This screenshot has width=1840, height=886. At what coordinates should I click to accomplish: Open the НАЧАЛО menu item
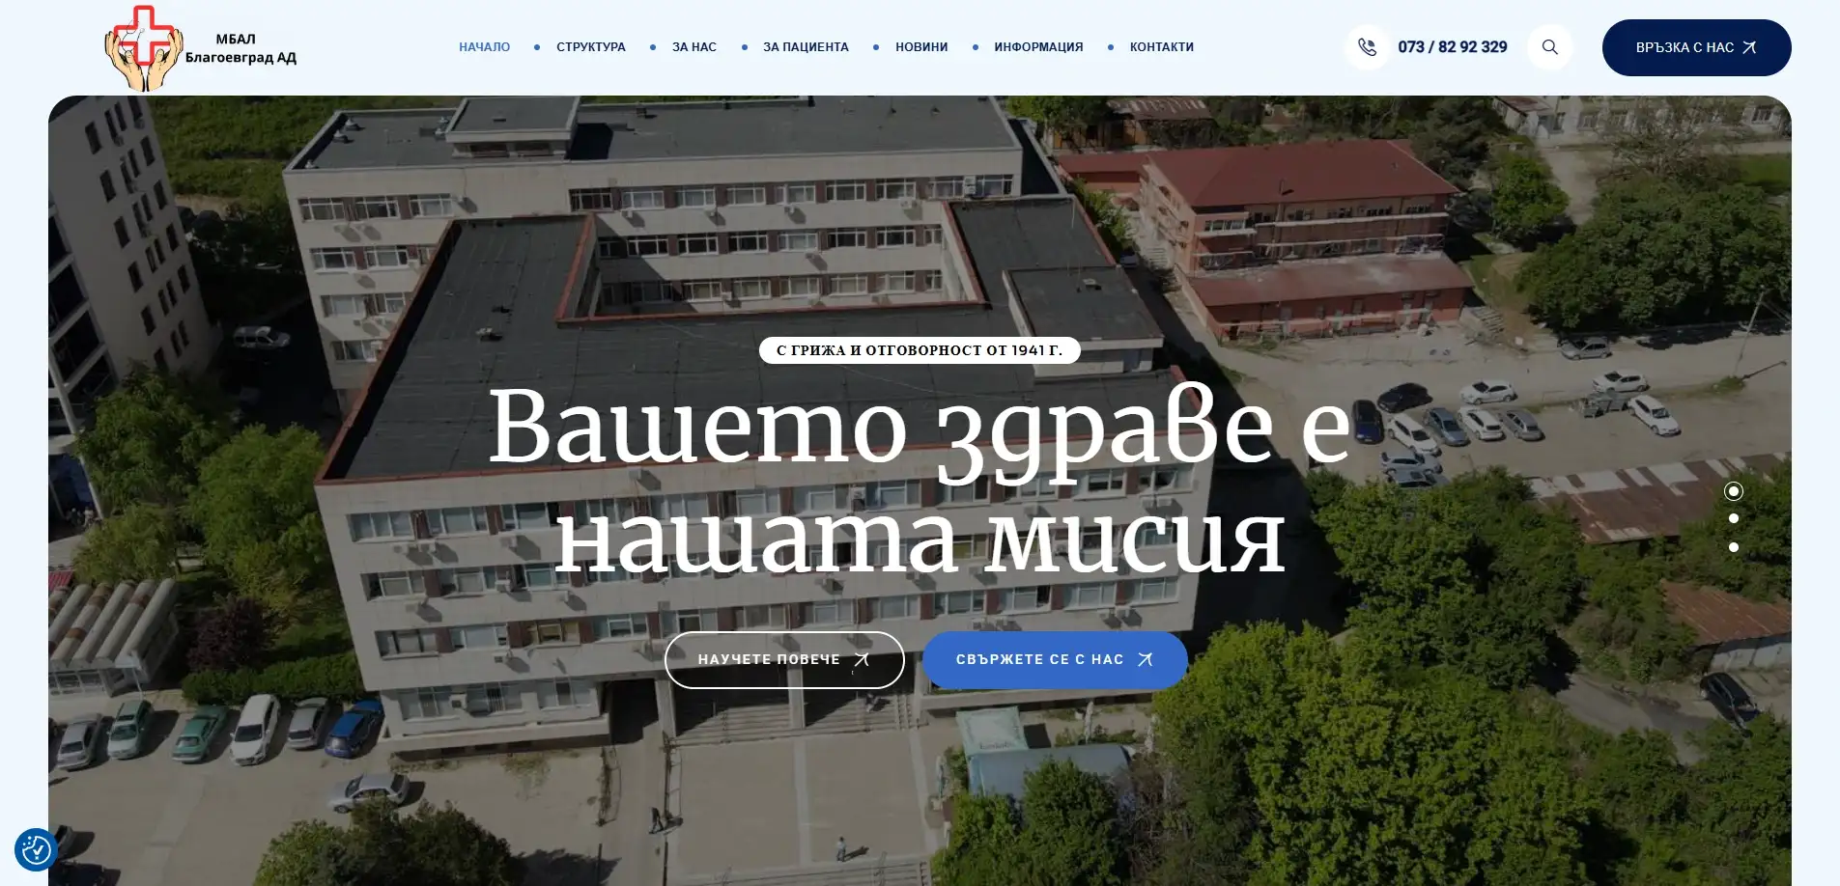pyautogui.click(x=485, y=47)
